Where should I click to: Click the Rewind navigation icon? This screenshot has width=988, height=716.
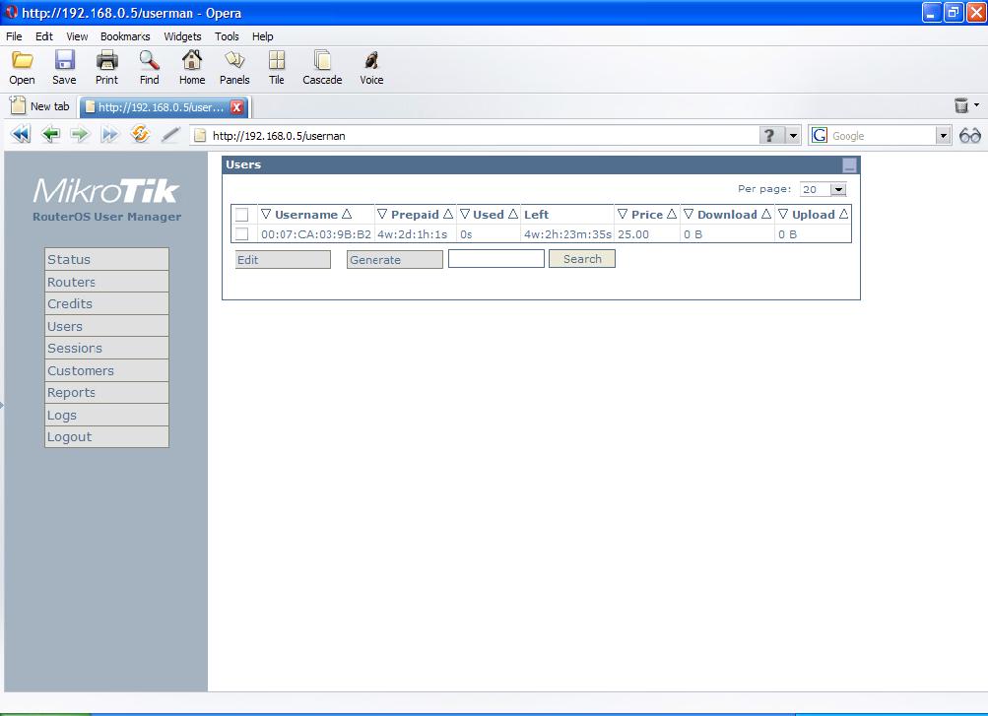[21, 134]
